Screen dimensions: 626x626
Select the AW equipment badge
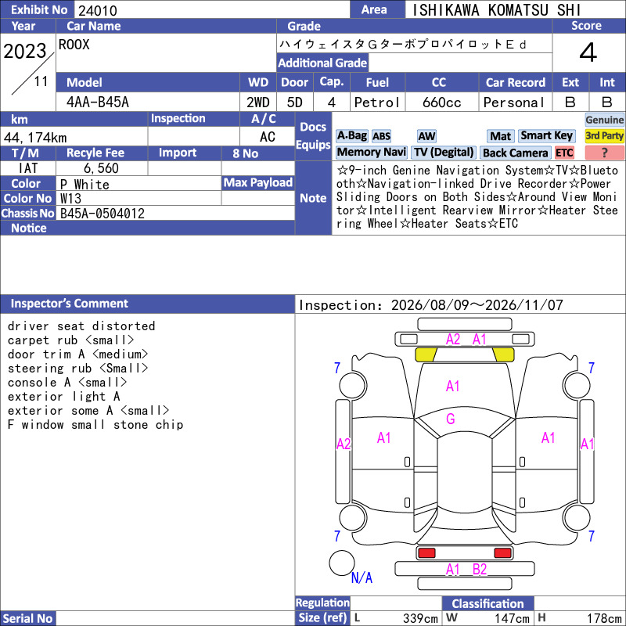[426, 136]
